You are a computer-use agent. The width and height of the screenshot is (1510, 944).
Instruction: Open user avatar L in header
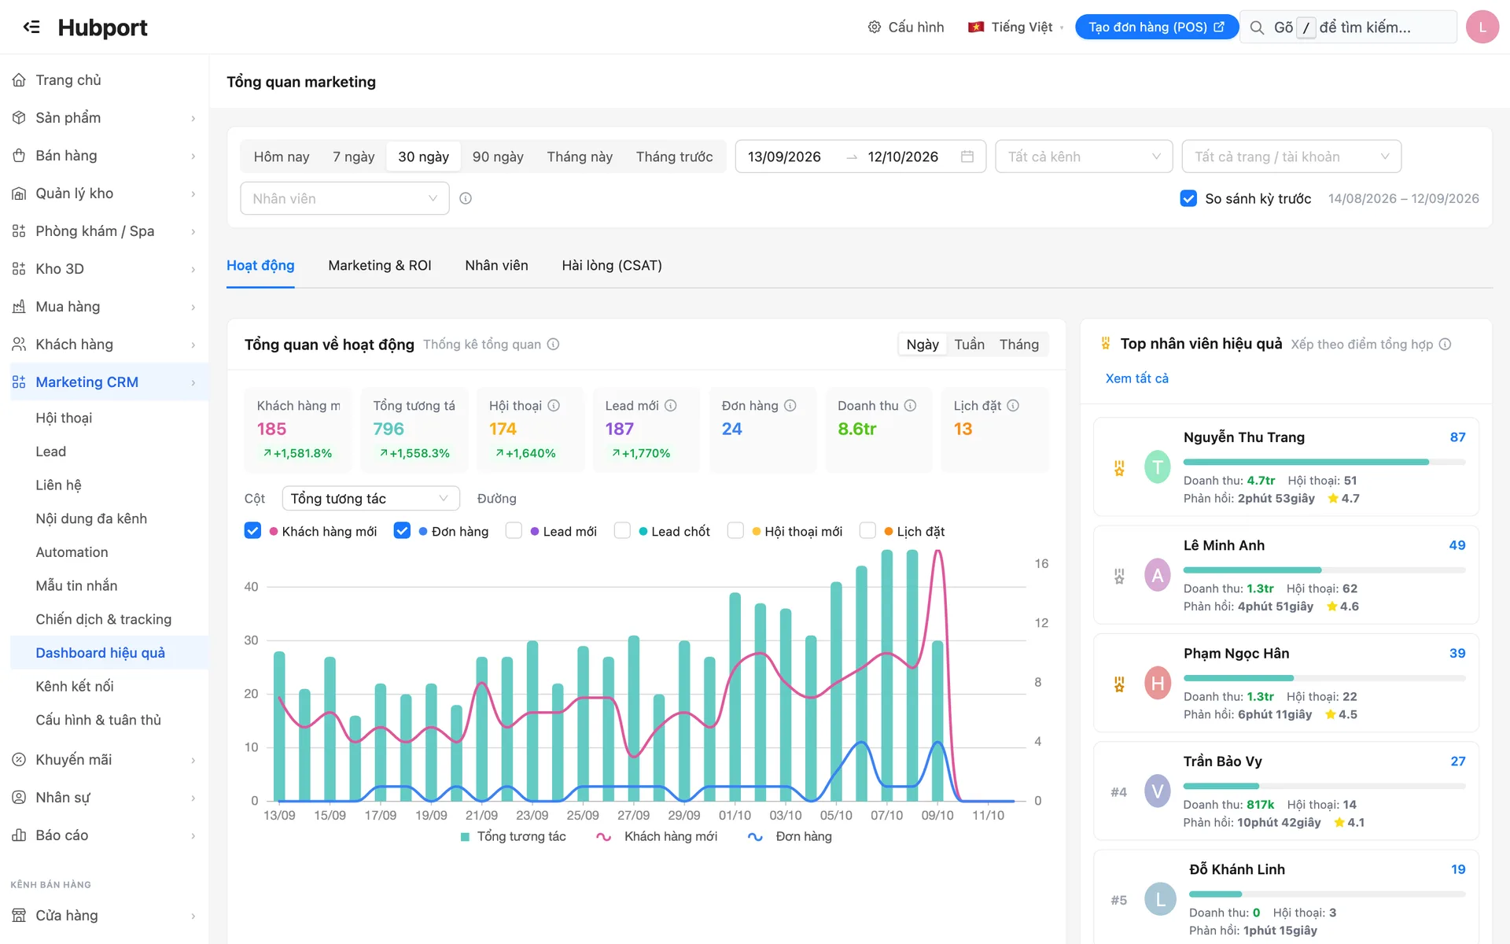[1482, 27]
